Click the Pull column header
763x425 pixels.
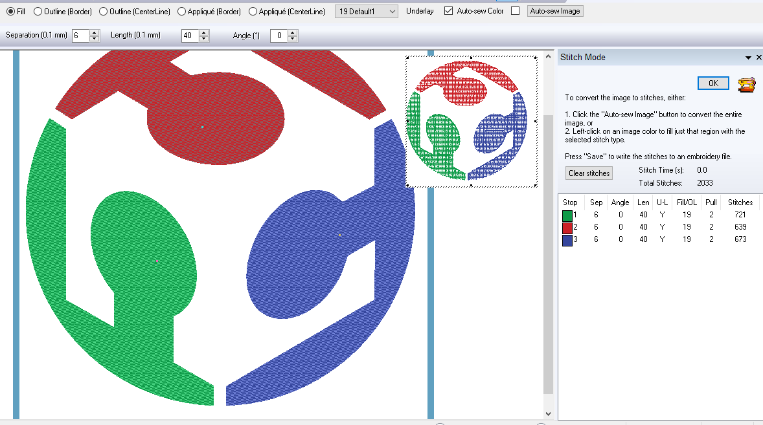click(x=711, y=202)
